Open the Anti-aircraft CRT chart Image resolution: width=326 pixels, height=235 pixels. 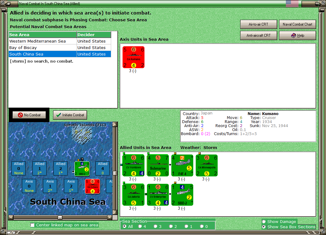point(258,35)
